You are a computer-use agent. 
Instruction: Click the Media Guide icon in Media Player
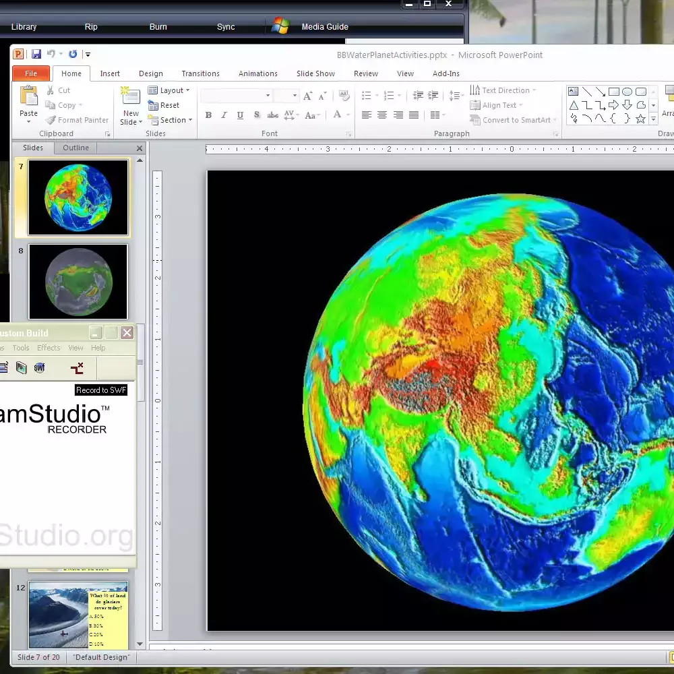279,26
